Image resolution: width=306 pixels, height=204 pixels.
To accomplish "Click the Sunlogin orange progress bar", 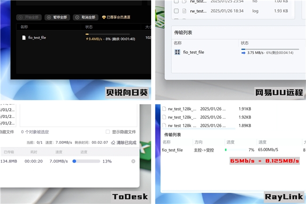I will pos(107,34).
